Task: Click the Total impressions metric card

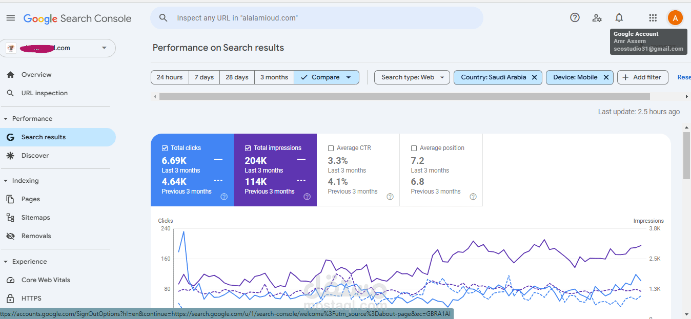Action: (x=275, y=170)
